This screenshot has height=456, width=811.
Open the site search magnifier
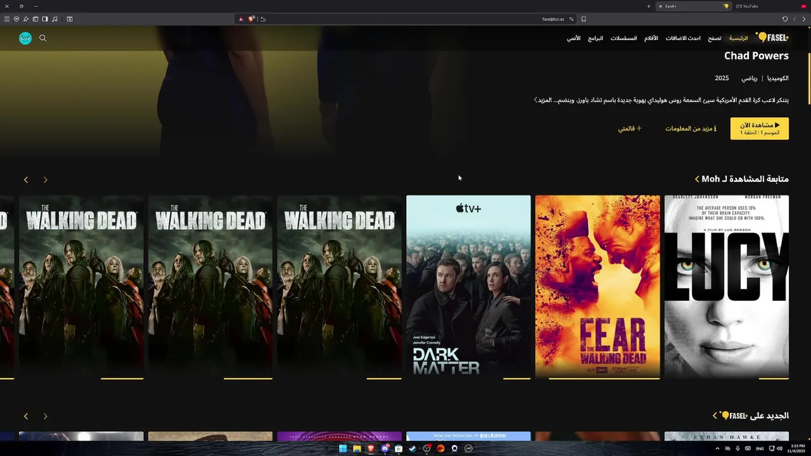pos(42,38)
